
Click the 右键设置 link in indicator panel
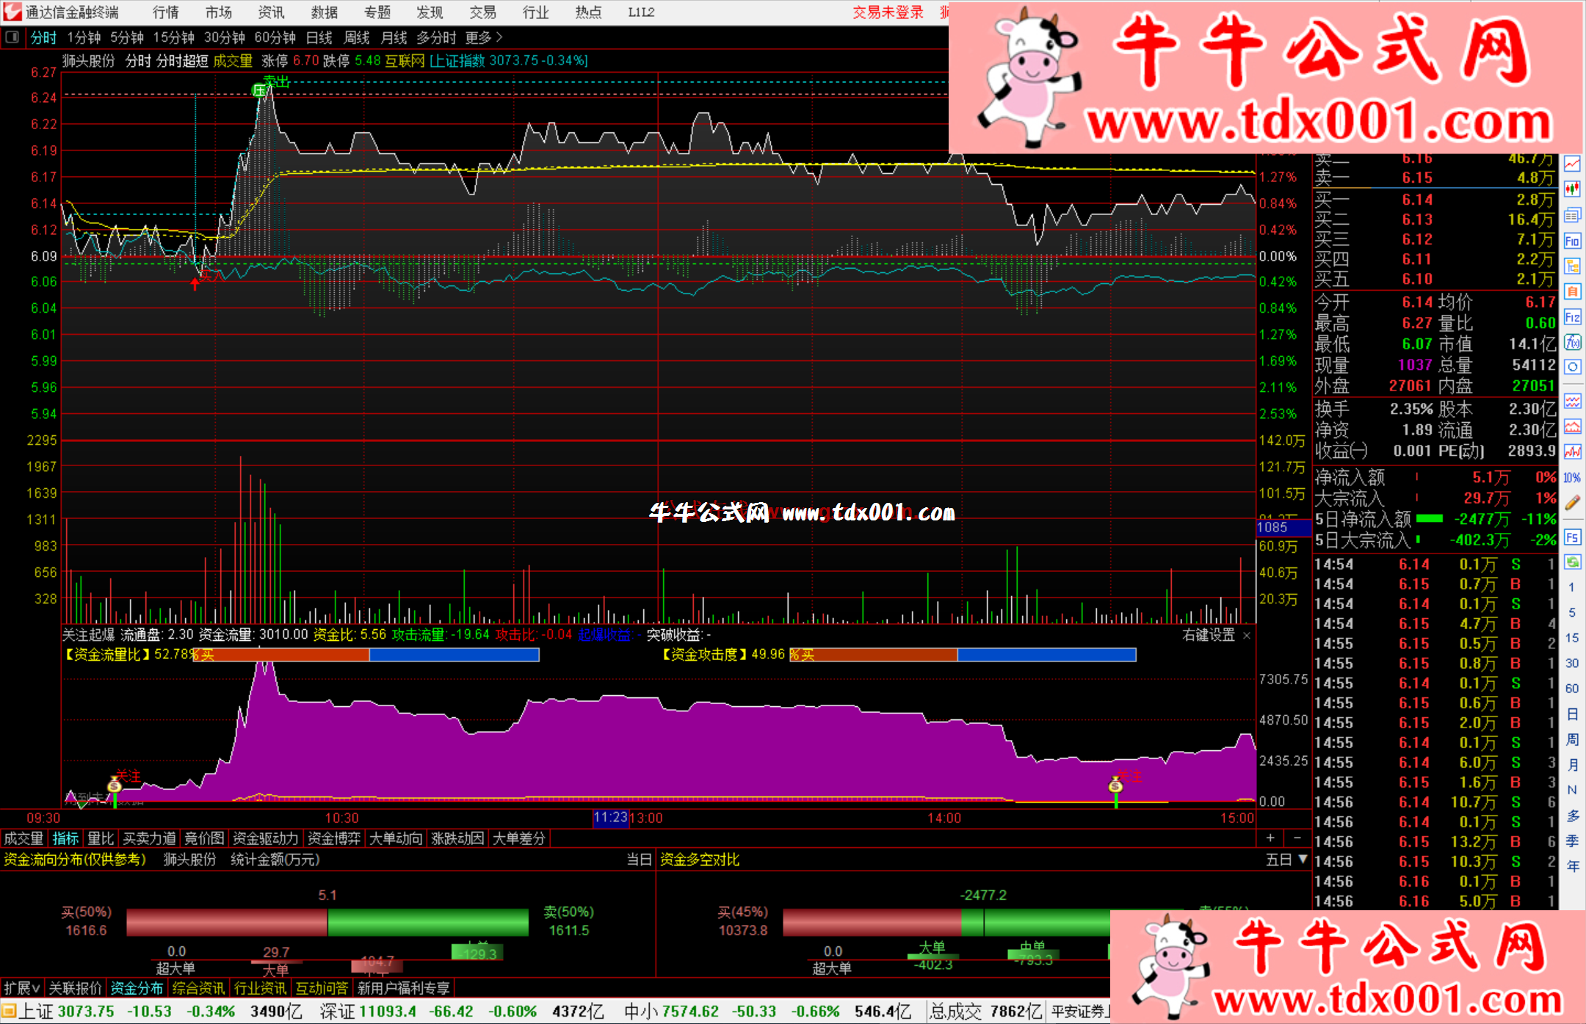(1209, 635)
